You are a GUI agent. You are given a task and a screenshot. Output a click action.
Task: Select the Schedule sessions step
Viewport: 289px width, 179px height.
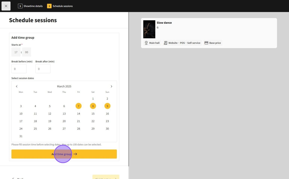click(x=60, y=6)
